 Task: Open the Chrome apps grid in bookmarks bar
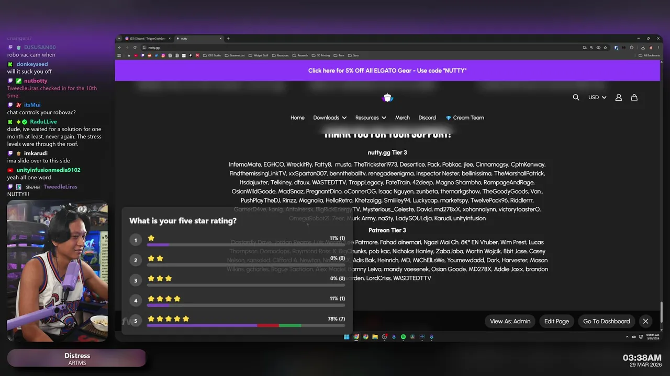point(119,55)
